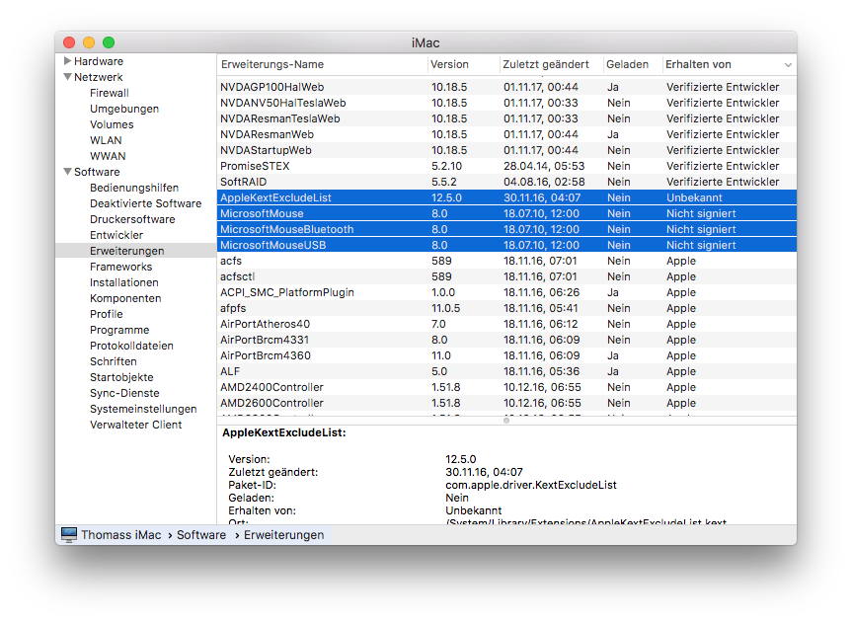Select Umgebungen in sidebar
This screenshot has width=852, height=624.
coord(124,109)
